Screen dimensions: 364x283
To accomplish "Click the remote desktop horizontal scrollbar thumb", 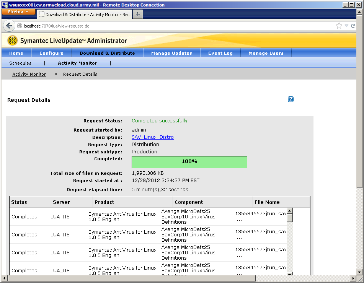I will (x=131, y=278).
